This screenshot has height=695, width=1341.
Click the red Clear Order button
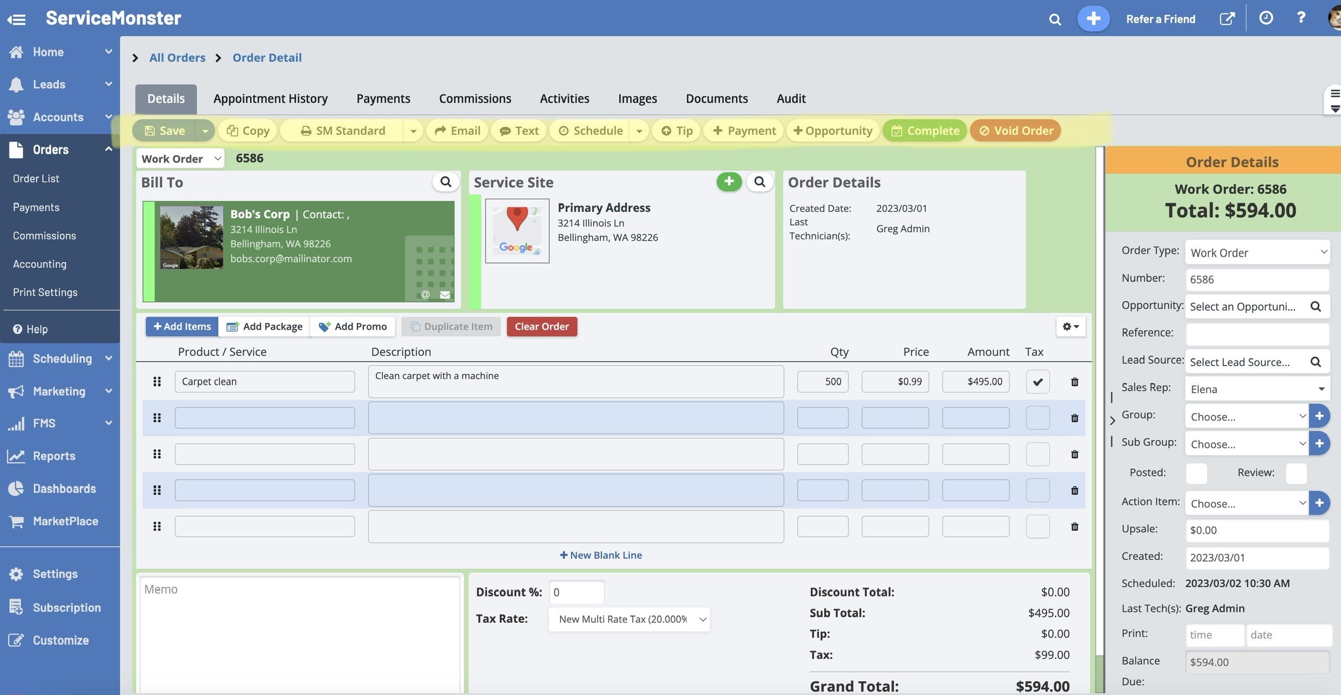(541, 327)
